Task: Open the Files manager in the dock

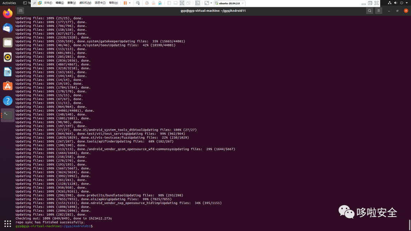Action: click(x=8, y=43)
